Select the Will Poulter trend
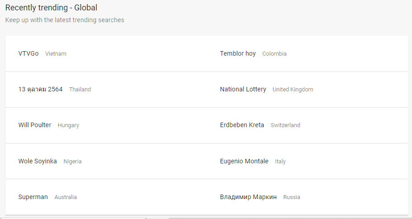 35,125
